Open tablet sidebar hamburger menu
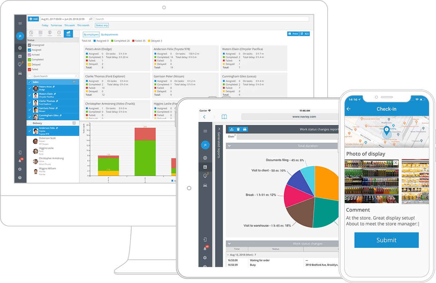 click(205, 131)
